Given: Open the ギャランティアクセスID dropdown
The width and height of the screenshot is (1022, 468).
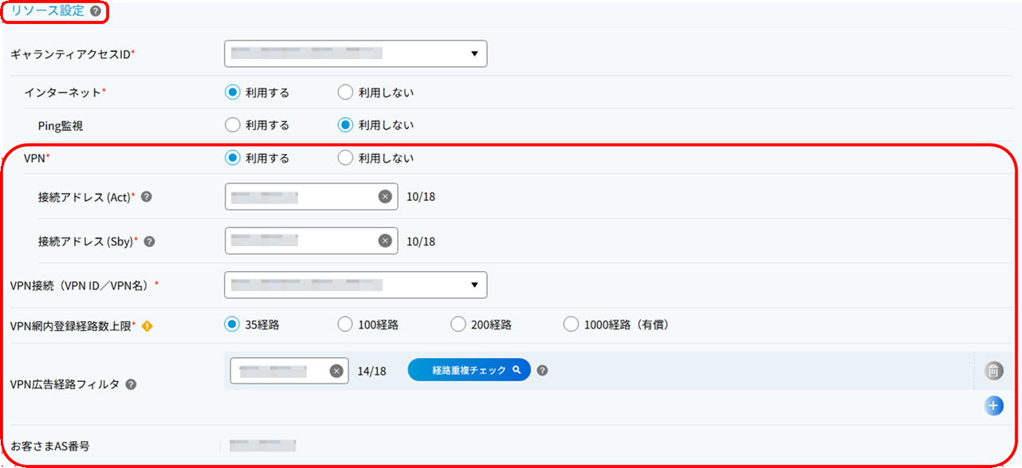Looking at the screenshot, I should pos(356,53).
